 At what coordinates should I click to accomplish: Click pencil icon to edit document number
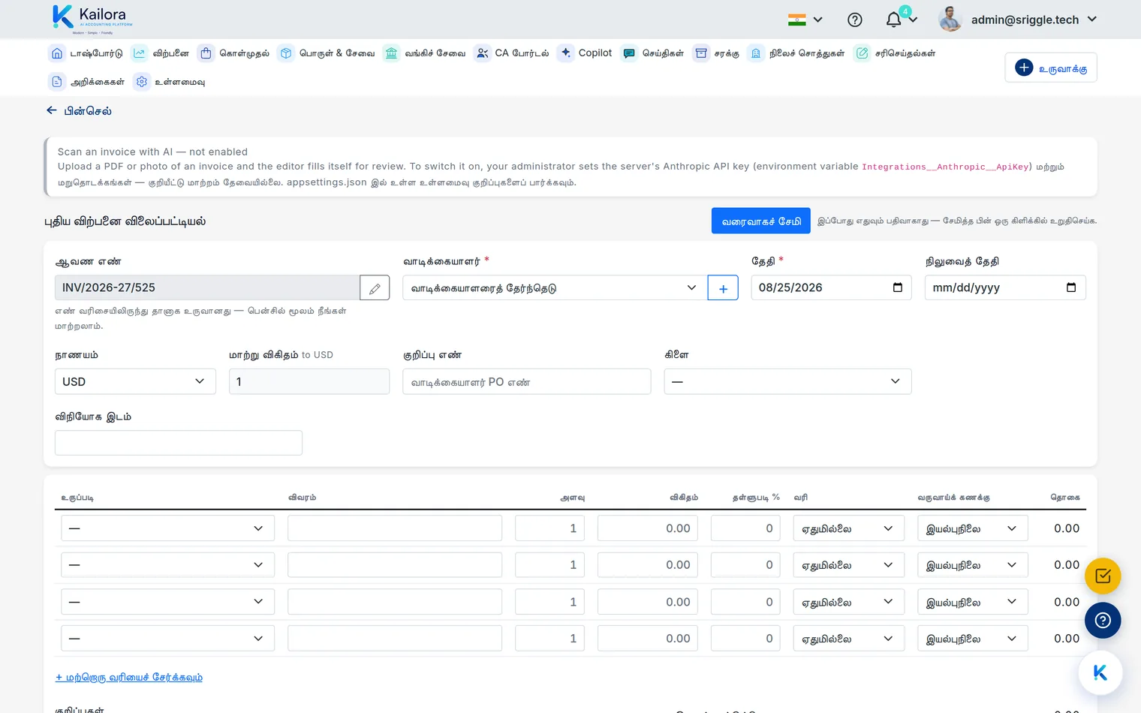[375, 288]
